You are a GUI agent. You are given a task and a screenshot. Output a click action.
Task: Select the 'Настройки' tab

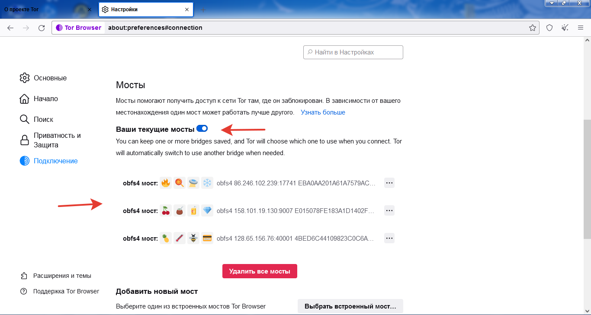pos(146,9)
